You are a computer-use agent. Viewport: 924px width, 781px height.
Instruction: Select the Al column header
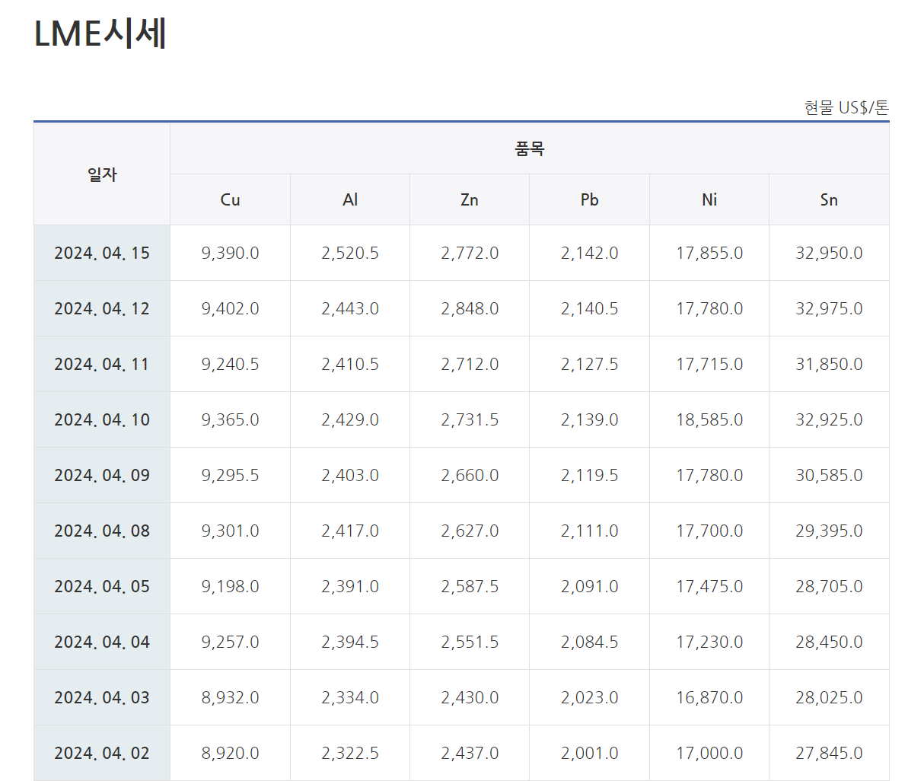[x=350, y=200]
